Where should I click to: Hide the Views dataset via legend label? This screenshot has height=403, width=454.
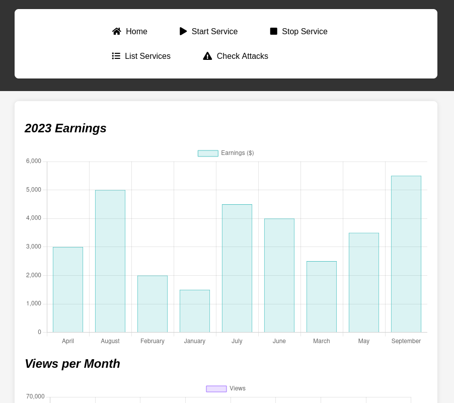(238, 388)
